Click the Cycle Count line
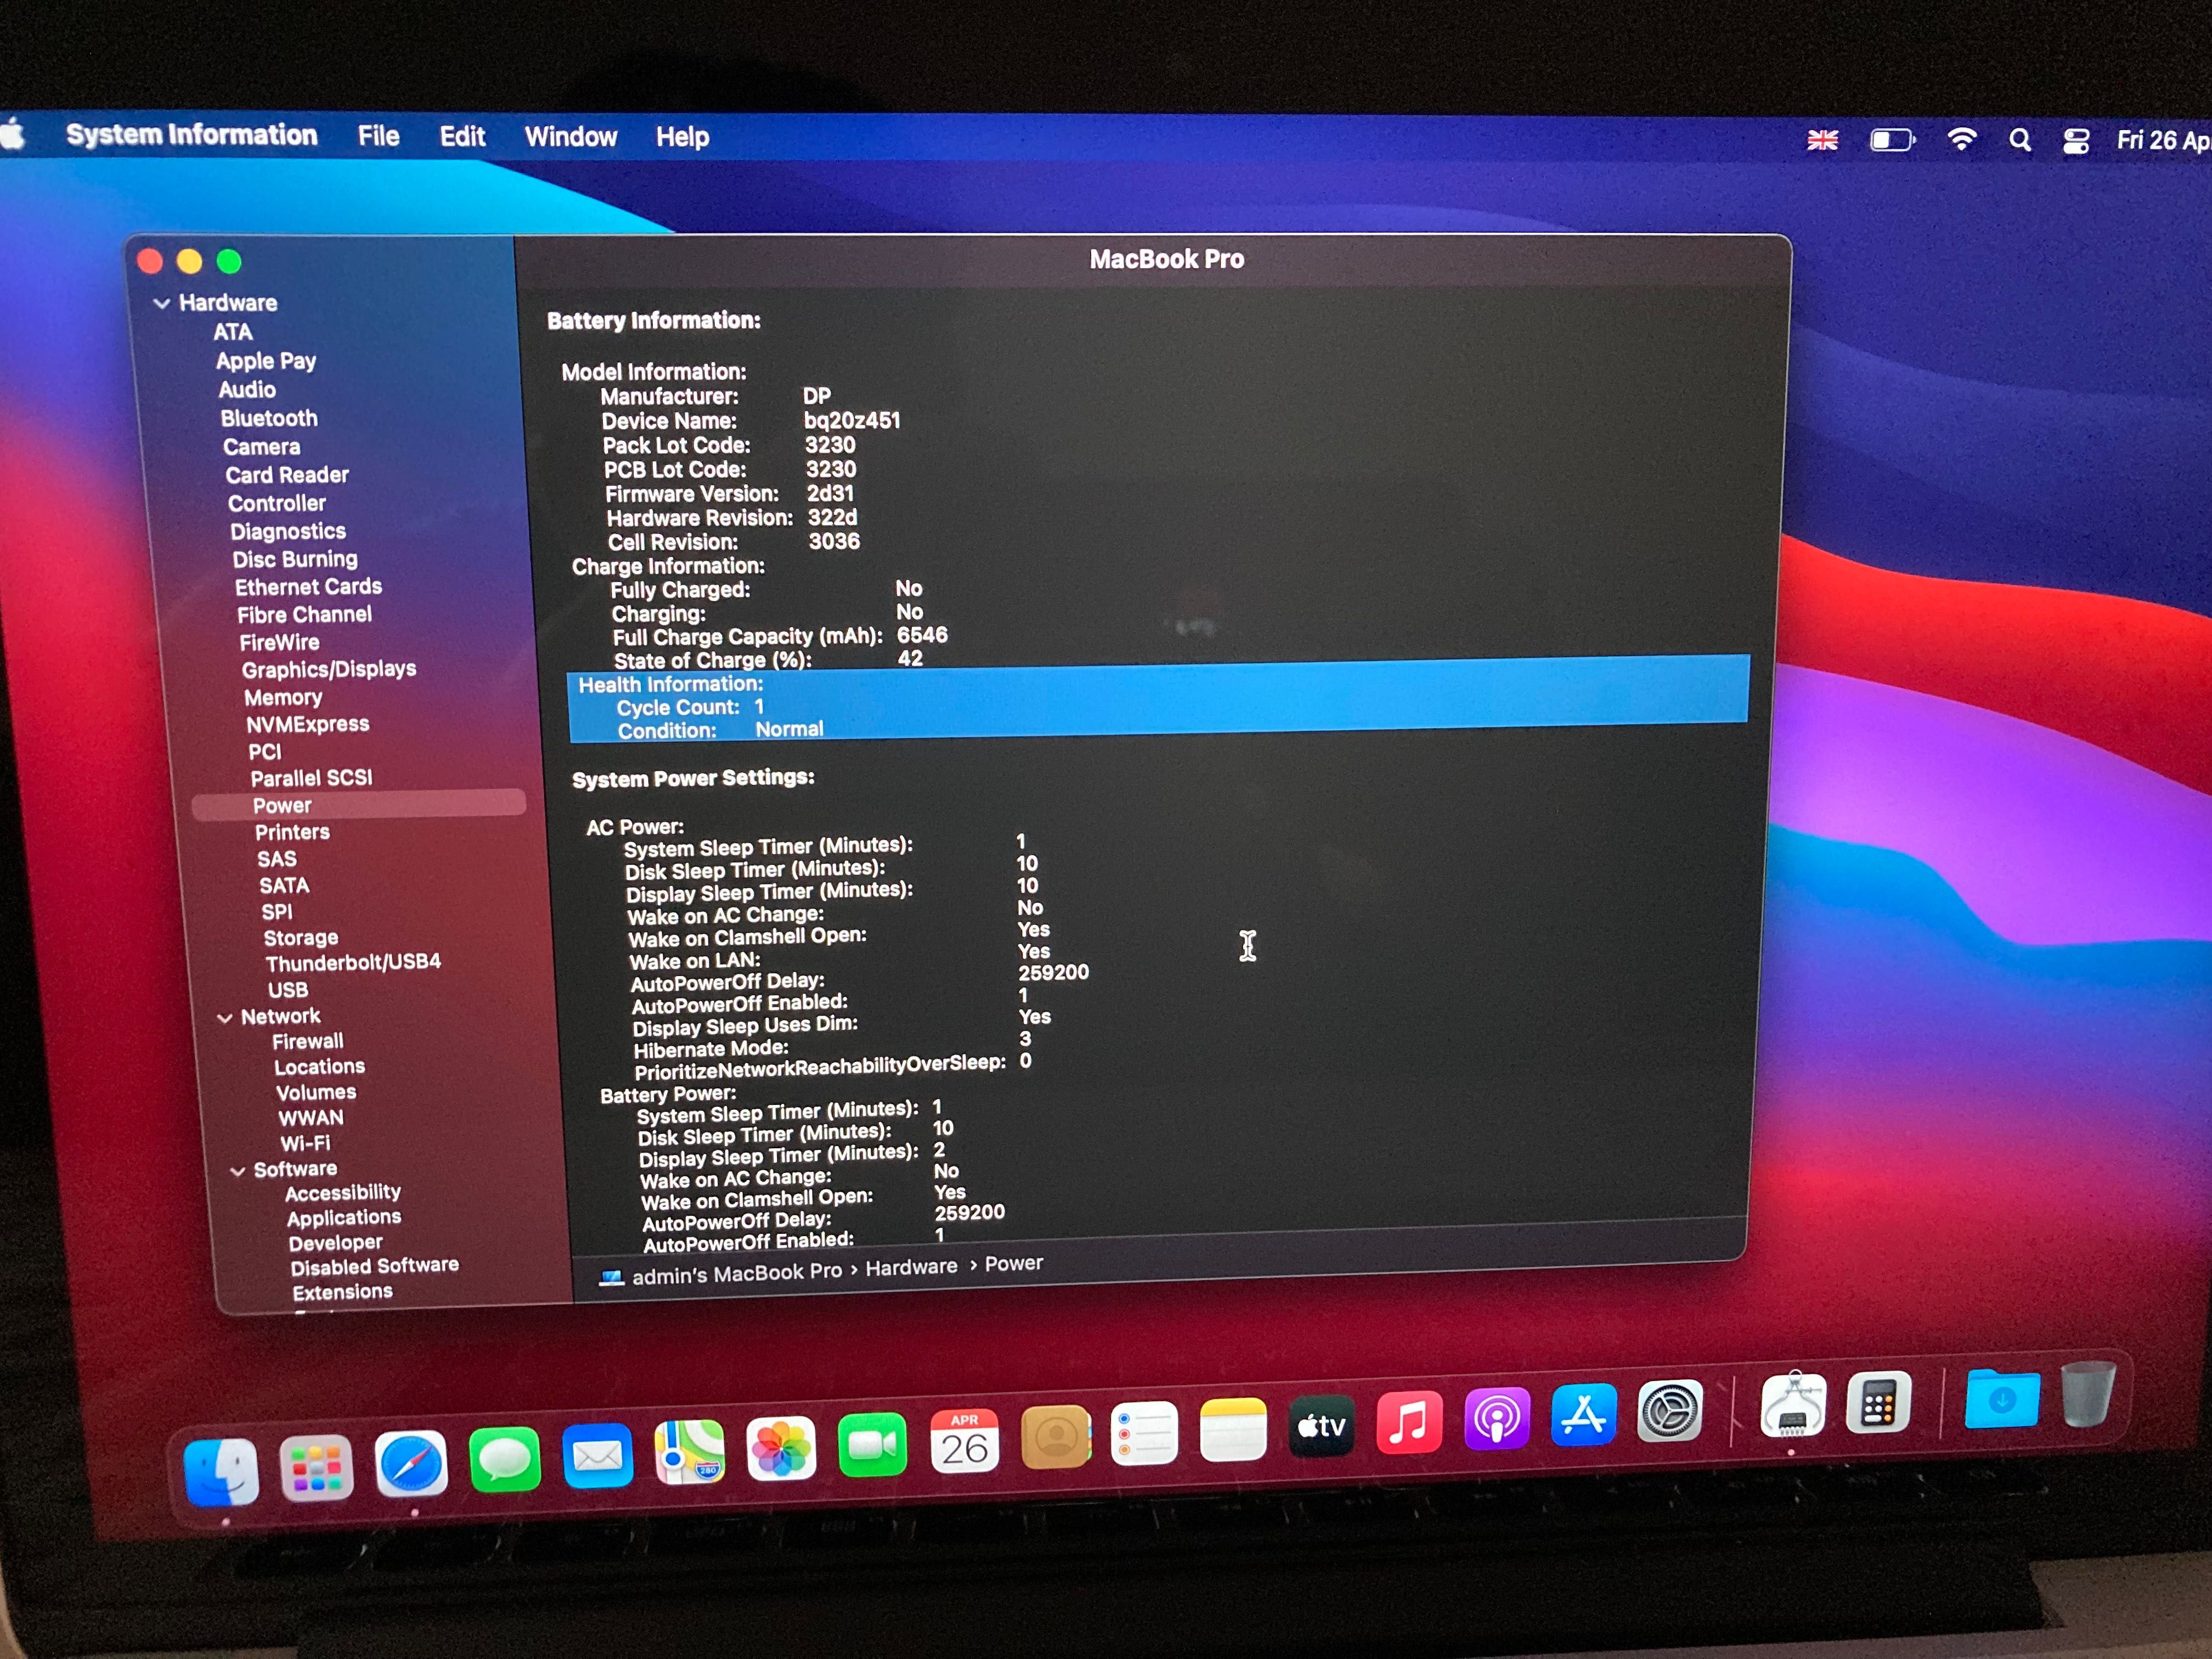 point(690,707)
